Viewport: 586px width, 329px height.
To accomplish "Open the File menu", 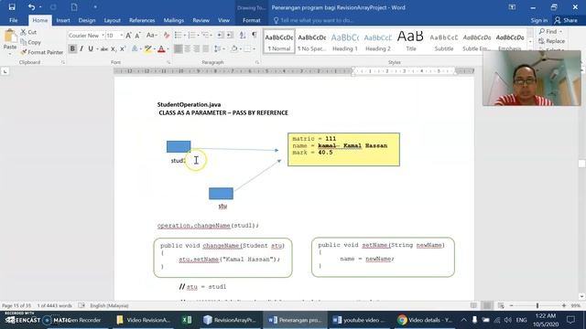I will pyautogui.click(x=14, y=20).
